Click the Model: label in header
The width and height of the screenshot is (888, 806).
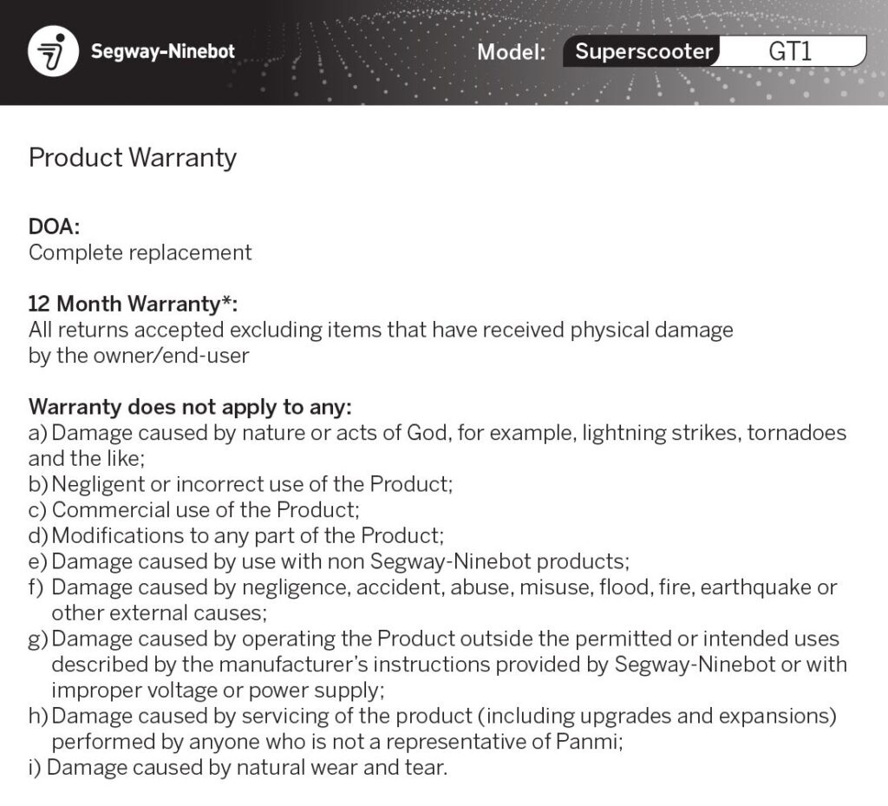click(512, 52)
